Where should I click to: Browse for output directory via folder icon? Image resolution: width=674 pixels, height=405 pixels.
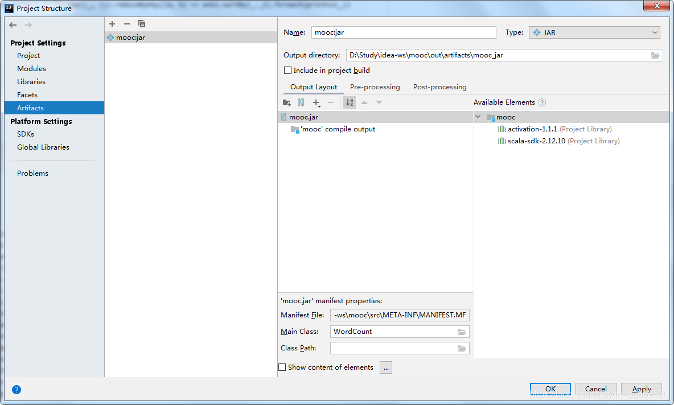tap(655, 55)
